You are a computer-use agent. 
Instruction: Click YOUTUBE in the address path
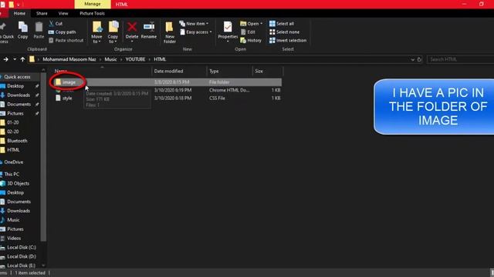[136, 59]
